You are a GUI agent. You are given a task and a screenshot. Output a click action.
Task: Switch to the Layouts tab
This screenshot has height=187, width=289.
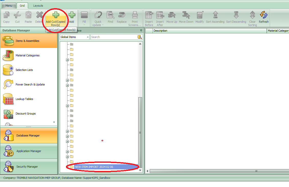click(x=38, y=5)
